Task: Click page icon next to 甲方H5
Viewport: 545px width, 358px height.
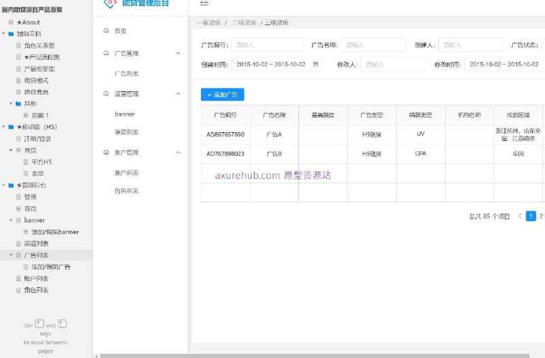Action: 26,162
